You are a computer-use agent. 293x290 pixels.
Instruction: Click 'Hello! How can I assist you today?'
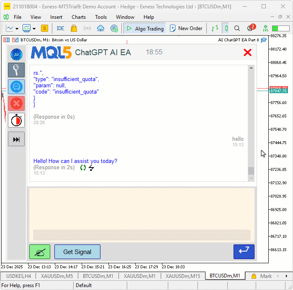[75, 161]
